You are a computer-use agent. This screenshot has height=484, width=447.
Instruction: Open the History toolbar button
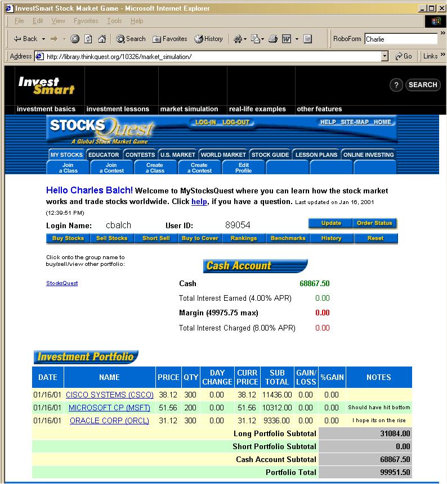(208, 39)
